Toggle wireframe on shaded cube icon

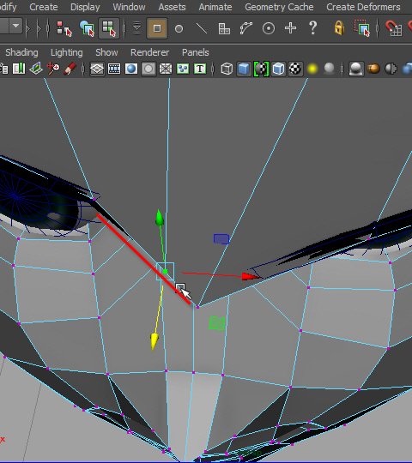pos(278,69)
